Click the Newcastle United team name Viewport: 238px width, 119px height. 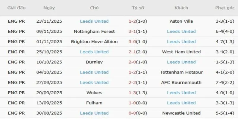coord(181,113)
